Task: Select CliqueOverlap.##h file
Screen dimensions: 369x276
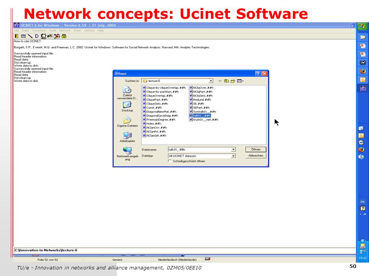Action: (158, 96)
